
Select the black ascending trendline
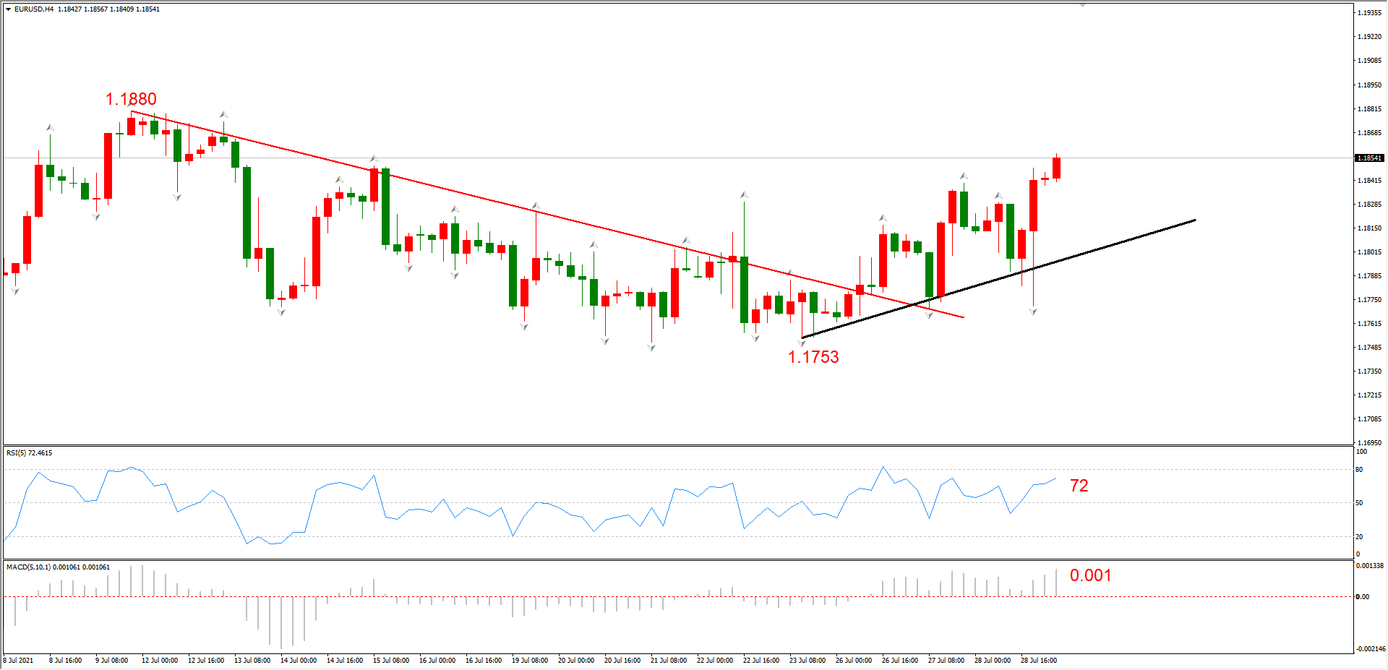tap(998, 279)
